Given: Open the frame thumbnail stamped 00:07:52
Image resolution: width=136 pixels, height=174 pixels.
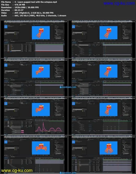Looking at the screenshot, I should 34,78.
